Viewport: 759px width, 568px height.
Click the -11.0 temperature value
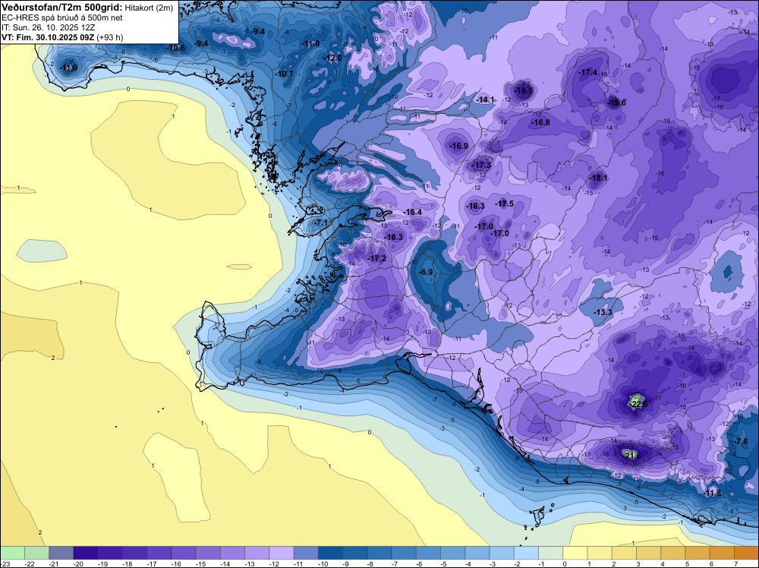[x=310, y=43]
